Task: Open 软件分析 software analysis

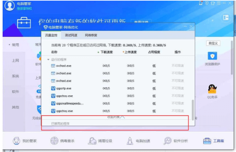Action: [176, 141]
